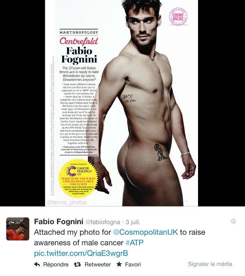Open the pic.twitter.com/QriaE3wgrB link

(81, 254)
